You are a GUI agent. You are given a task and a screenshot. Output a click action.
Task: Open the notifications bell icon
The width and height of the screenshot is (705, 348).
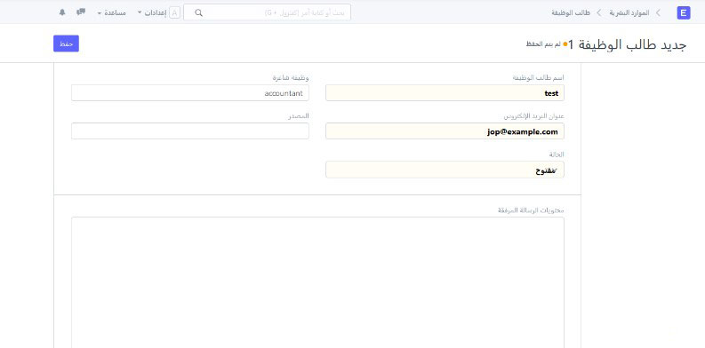pos(62,12)
